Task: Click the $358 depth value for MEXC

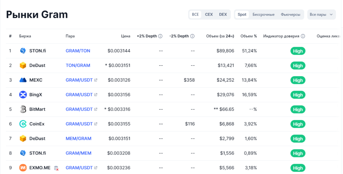Action: click(189, 80)
